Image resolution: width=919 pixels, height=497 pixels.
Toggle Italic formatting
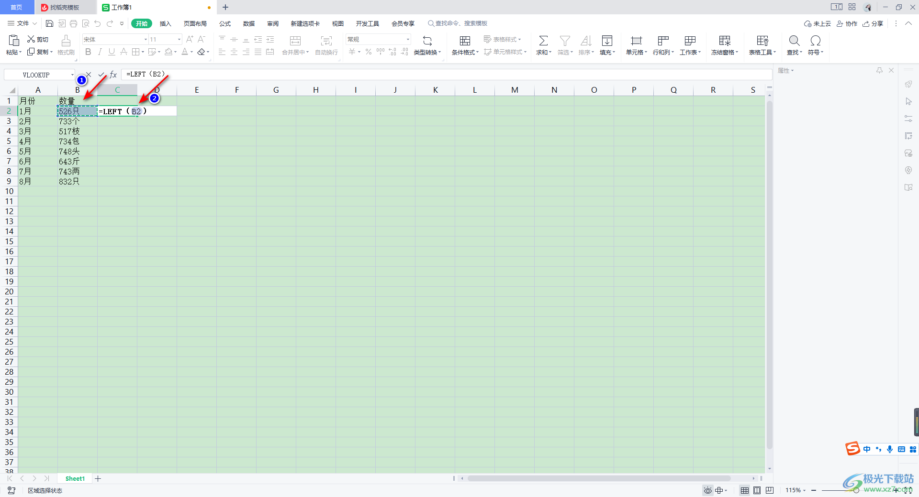[100, 52]
